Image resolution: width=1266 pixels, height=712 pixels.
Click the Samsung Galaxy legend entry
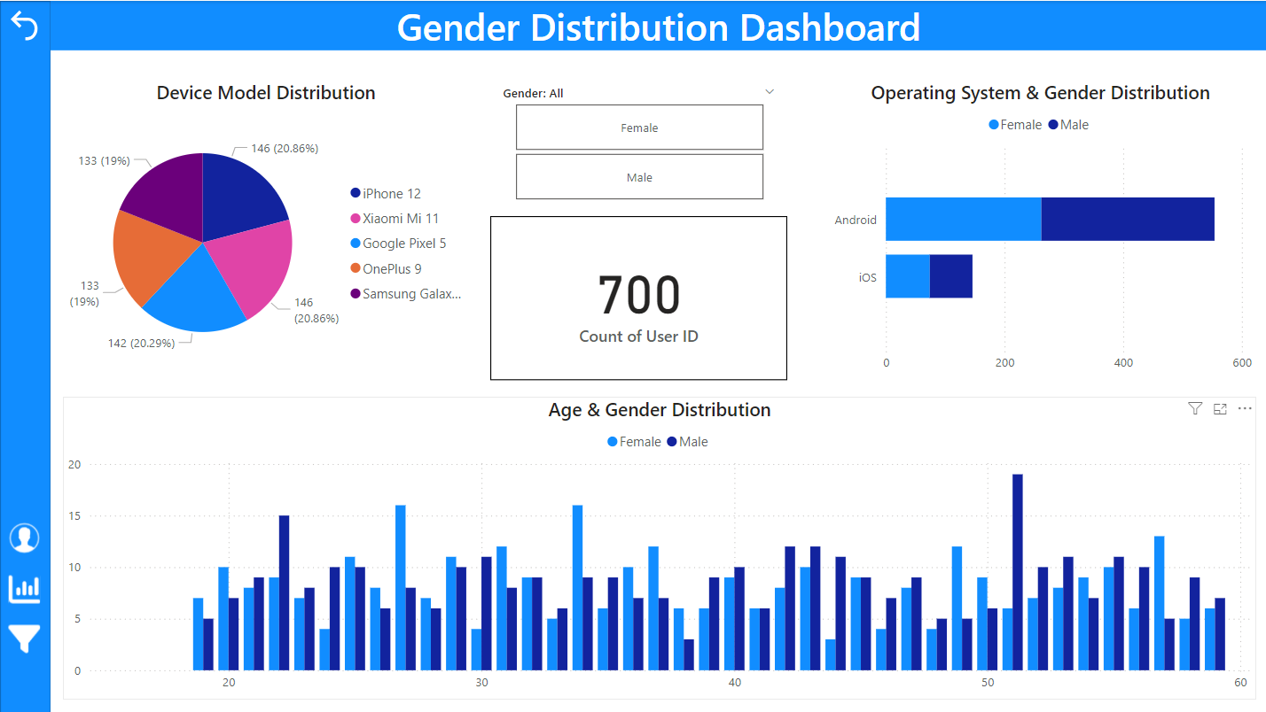406,293
